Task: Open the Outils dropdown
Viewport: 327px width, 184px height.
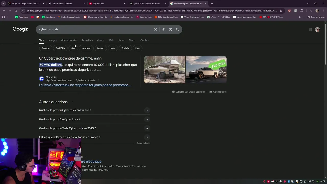Action: [145, 40]
